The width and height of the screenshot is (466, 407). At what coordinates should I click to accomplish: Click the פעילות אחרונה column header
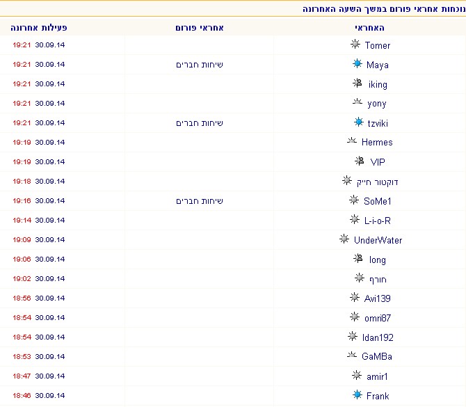tap(39, 27)
